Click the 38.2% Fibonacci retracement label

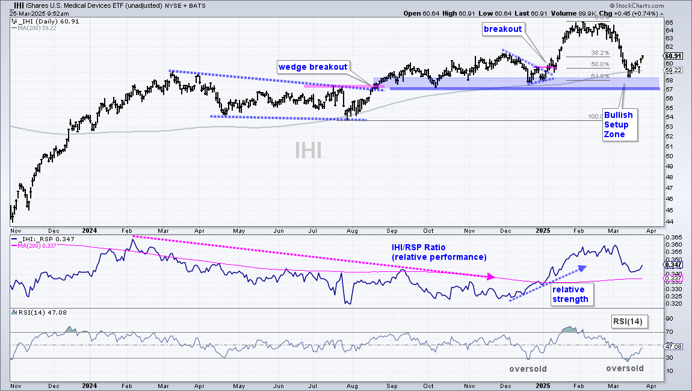coord(600,53)
